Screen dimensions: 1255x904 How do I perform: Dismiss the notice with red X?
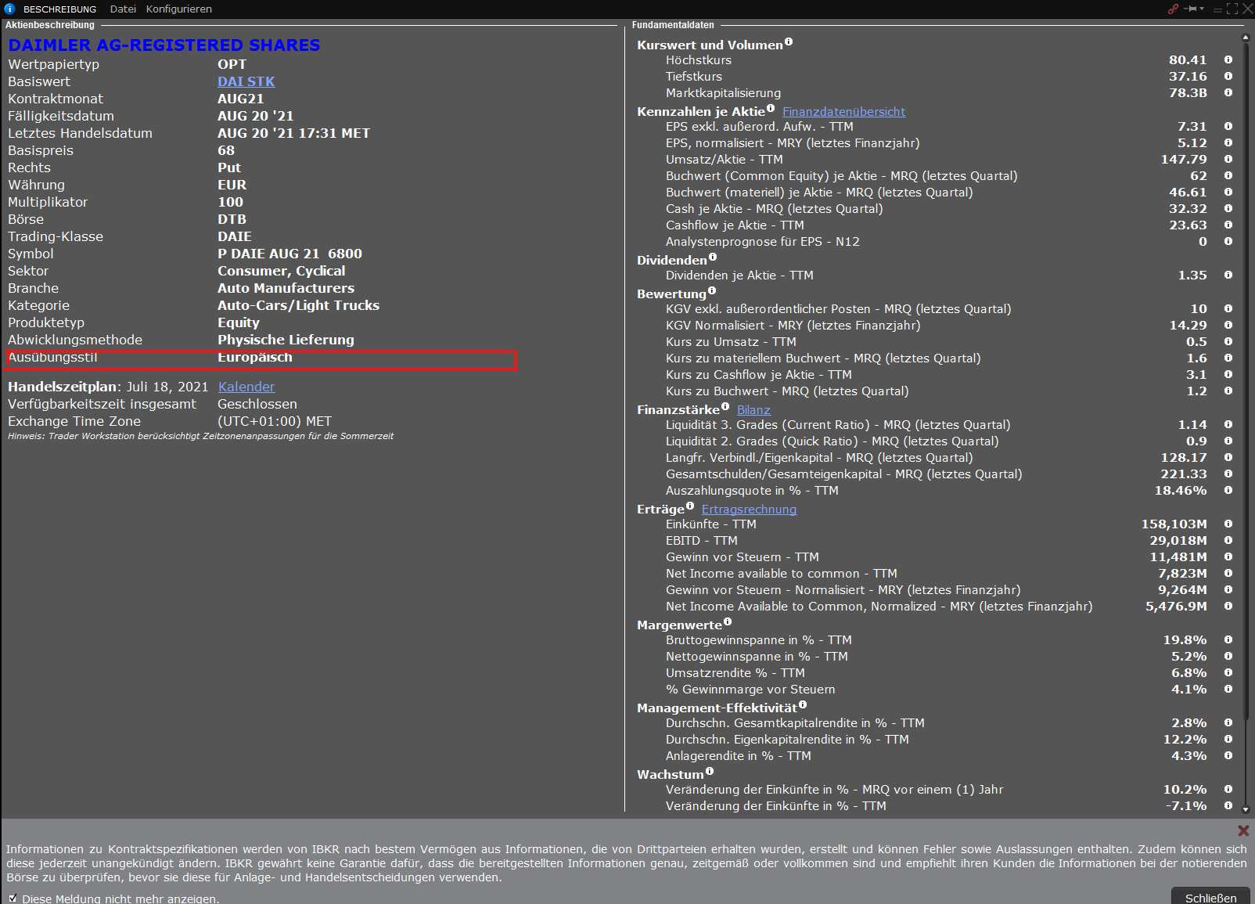pos(1242,830)
